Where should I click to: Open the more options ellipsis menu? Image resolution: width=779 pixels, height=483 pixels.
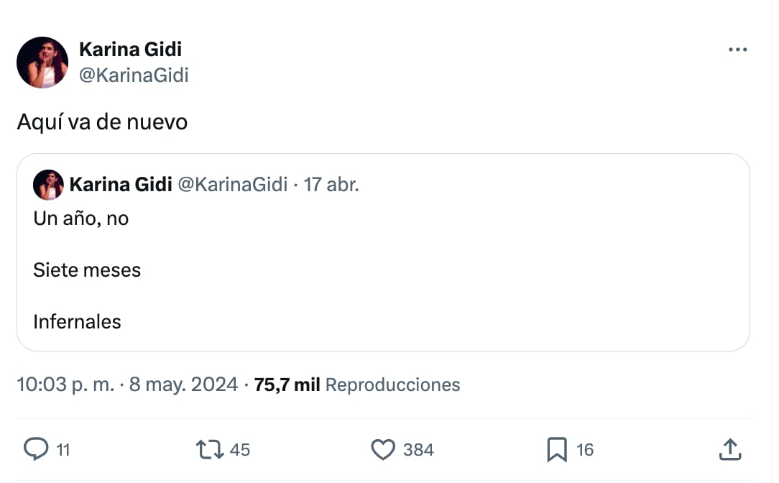click(738, 49)
